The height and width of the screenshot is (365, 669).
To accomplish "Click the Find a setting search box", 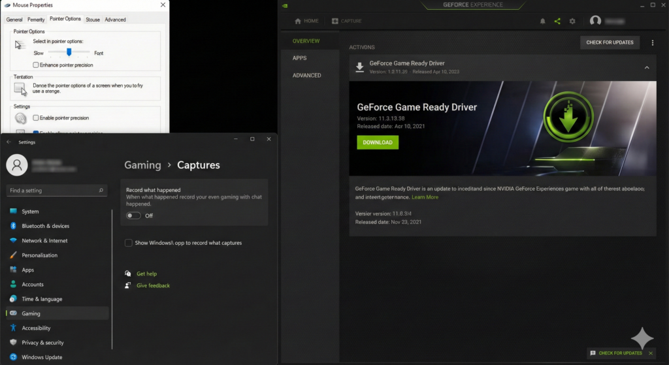I will click(x=52, y=191).
